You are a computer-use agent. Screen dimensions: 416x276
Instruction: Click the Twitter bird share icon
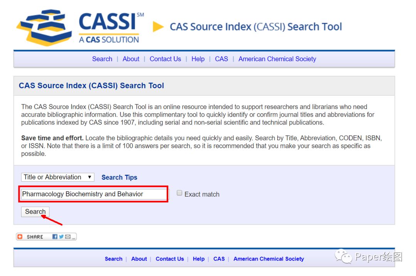(61, 236)
